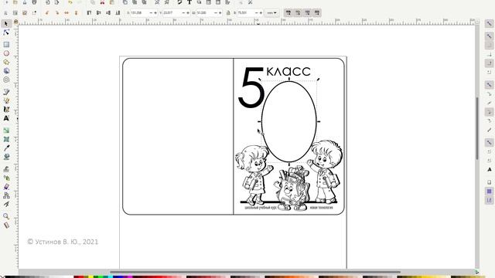
Task: Select the Paint bucket tool
Action: pyautogui.click(x=6, y=157)
